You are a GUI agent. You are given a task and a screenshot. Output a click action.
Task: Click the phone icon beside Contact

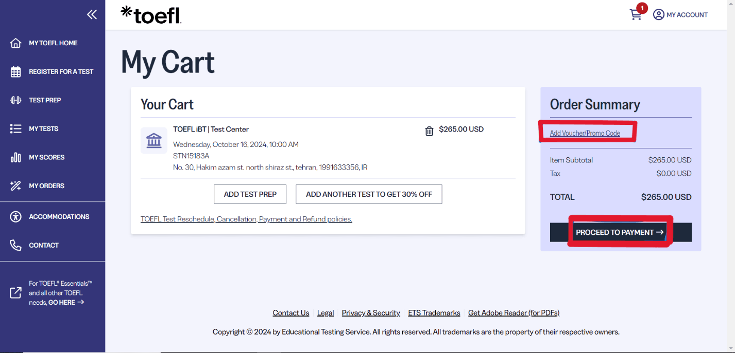pos(16,245)
